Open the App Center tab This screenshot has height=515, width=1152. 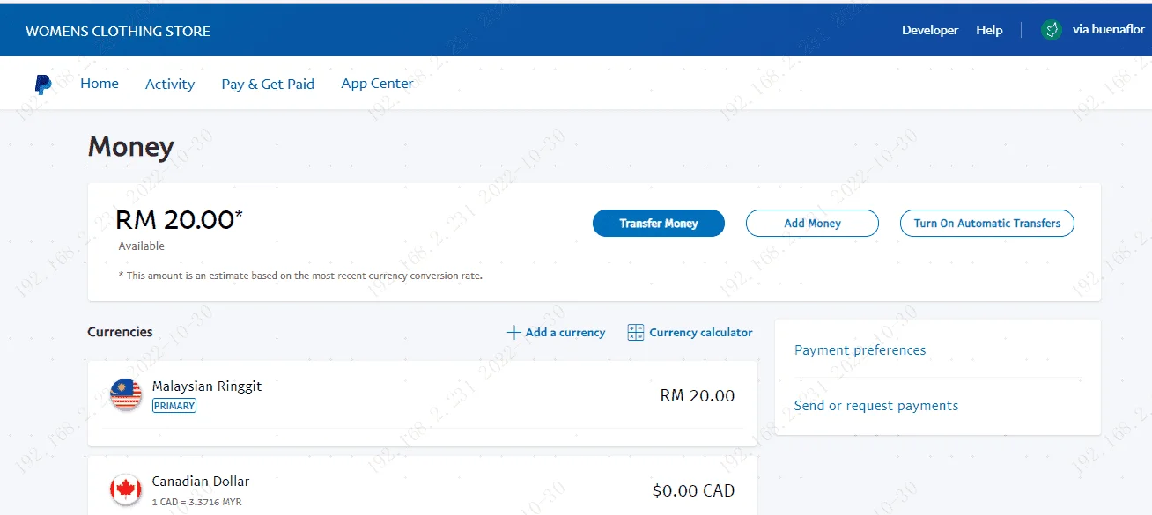point(377,84)
